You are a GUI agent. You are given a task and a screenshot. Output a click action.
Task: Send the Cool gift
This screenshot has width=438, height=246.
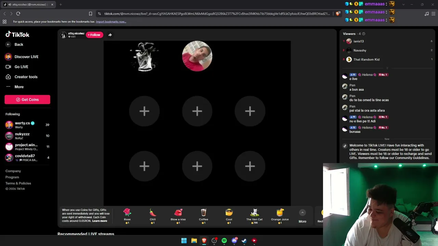[229, 216]
